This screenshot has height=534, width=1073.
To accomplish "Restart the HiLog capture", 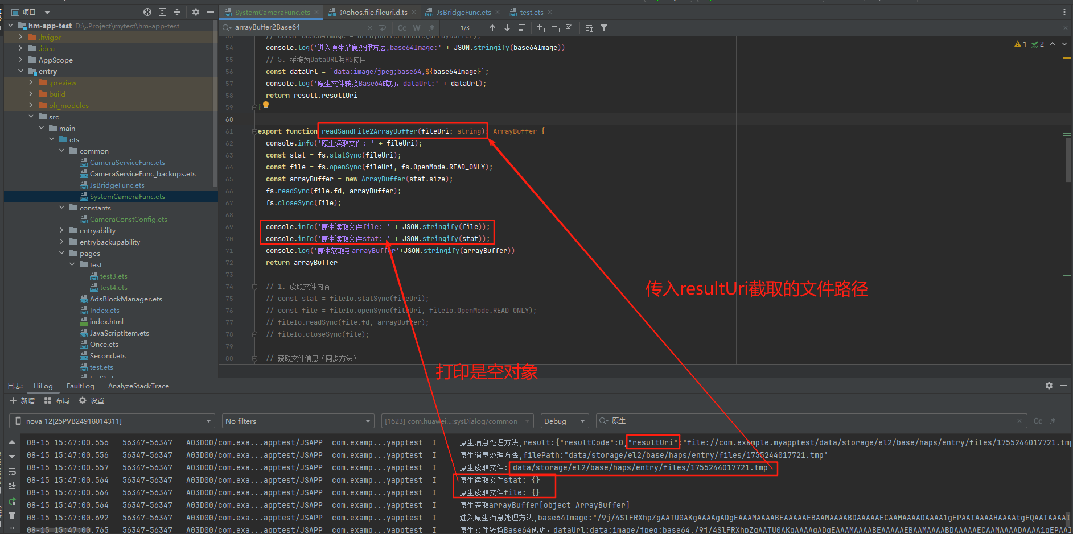I will tap(12, 502).
